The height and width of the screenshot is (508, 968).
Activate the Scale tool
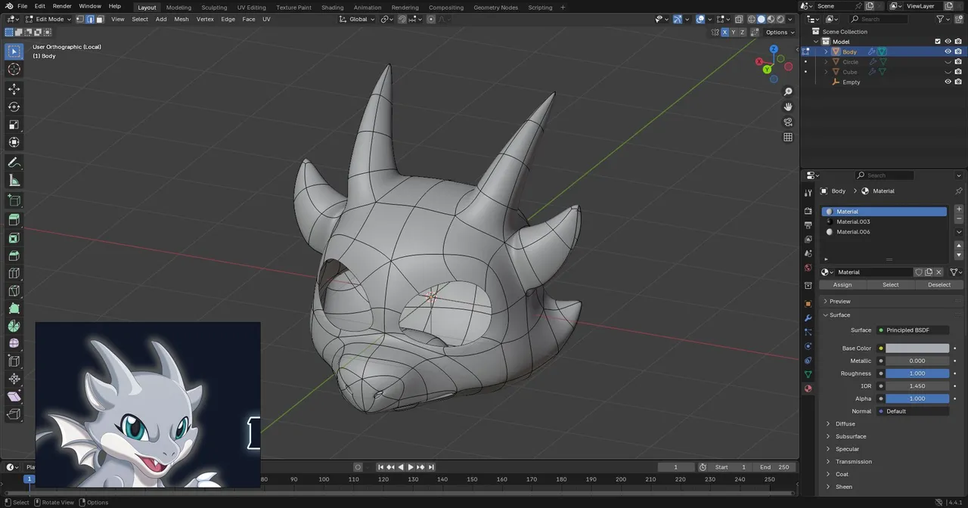[14, 125]
